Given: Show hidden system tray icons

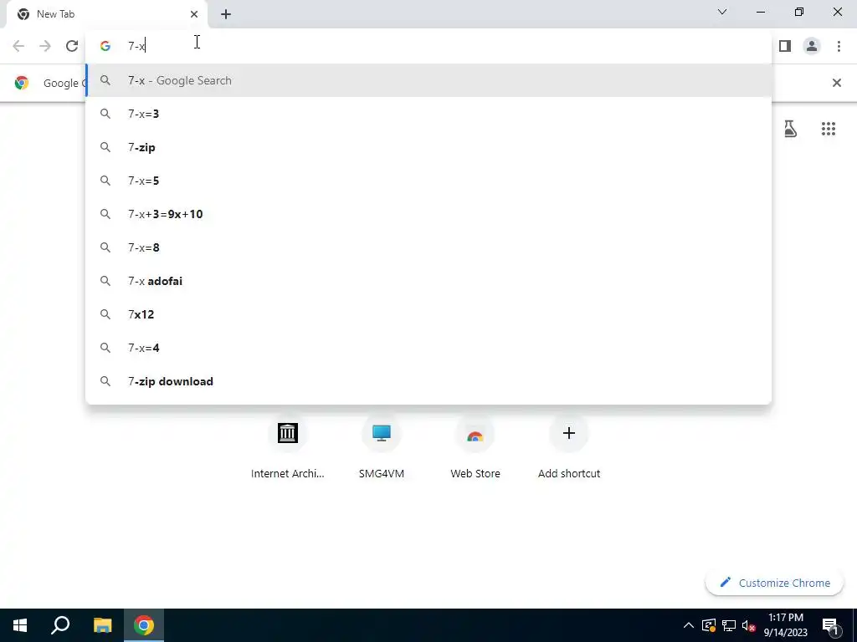Looking at the screenshot, I should [689, 625].
